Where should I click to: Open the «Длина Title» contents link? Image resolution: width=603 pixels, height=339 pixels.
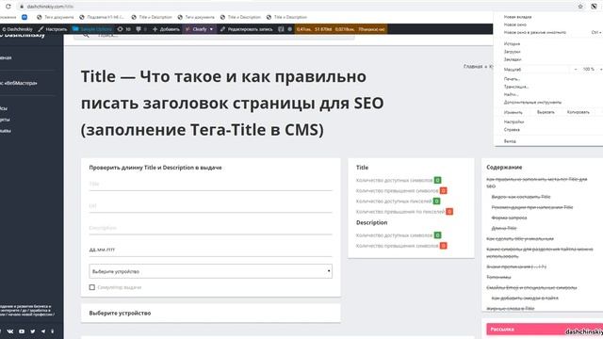click(504, 228)
